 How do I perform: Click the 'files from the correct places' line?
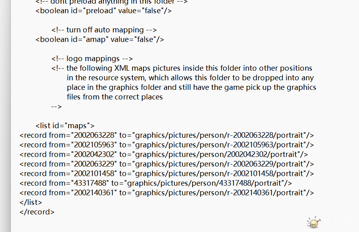click(x=115, y=97)
